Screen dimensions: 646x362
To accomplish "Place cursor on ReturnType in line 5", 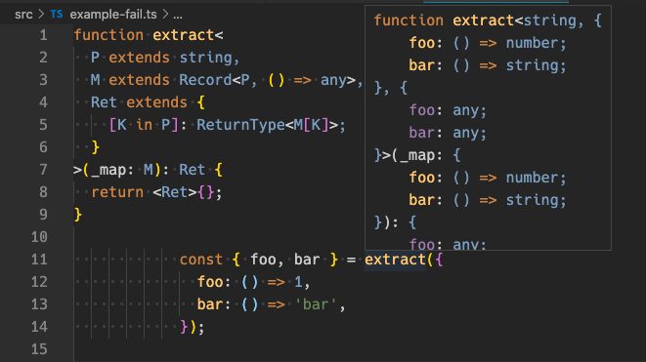I will tap(240, 125).
